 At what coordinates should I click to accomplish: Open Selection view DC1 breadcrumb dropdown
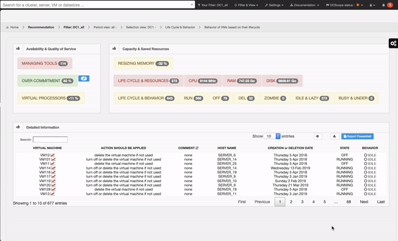pyautogui.click(x=141, y=27)
